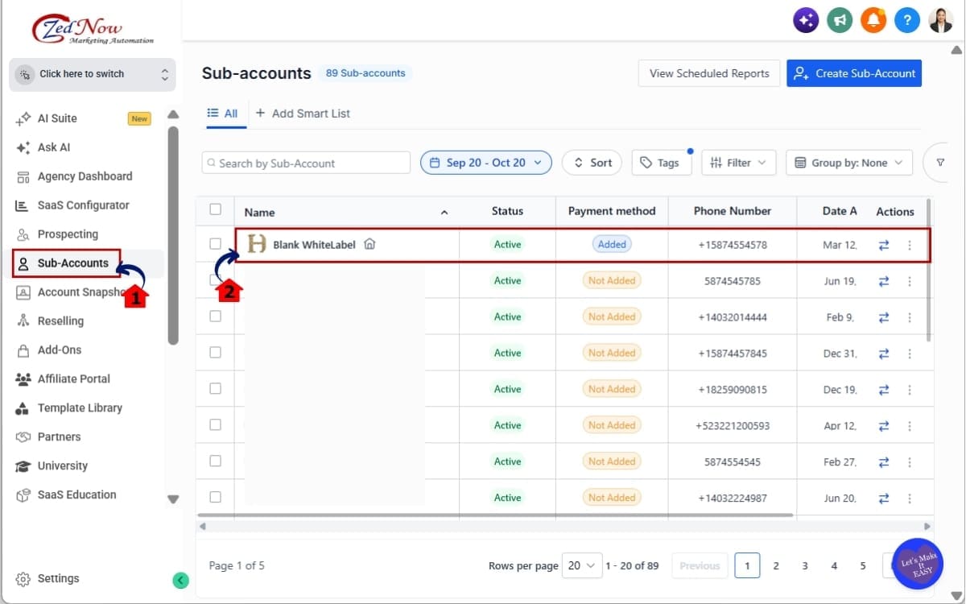
Task: Check the checkbox for row +14032224987
Action: point(215,497)
